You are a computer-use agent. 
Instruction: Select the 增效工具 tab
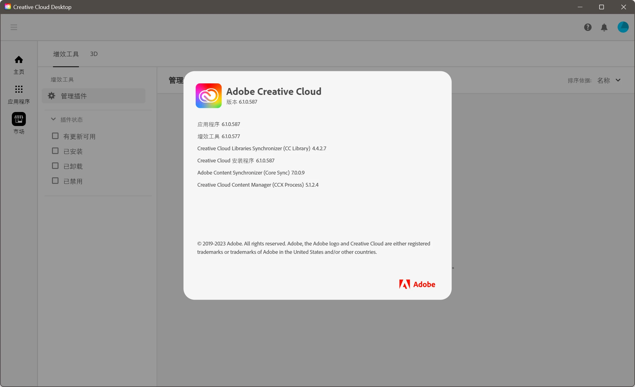66,54
